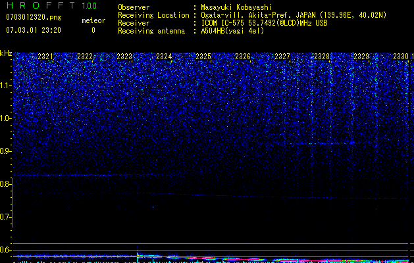The height and width of the screenshot is (263, 414).
Task: Click the 0.7 frequency axis label
Action: tap(6, 217)
